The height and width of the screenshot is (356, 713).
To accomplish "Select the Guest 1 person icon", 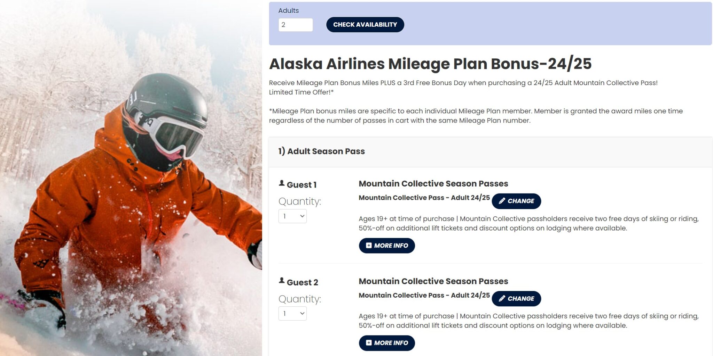I will point(281,182).
